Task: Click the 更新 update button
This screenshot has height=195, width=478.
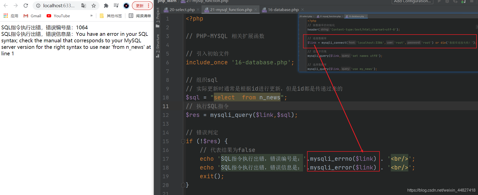Action: click(x=140, y=6)
